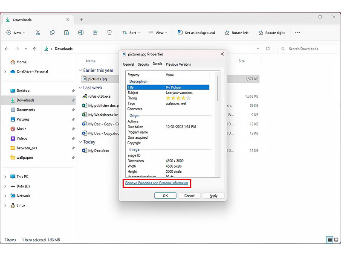
Task: Switch to the General tab
Action: coord(128,64)
